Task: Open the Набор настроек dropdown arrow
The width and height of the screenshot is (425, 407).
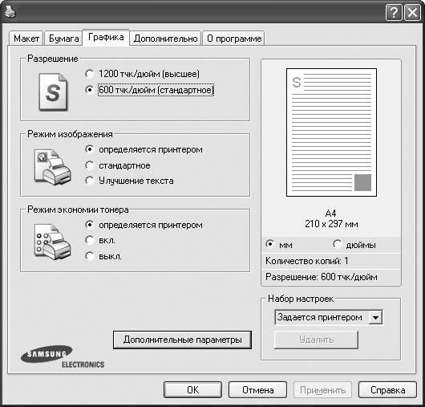Action: click(x=375, y=317)
